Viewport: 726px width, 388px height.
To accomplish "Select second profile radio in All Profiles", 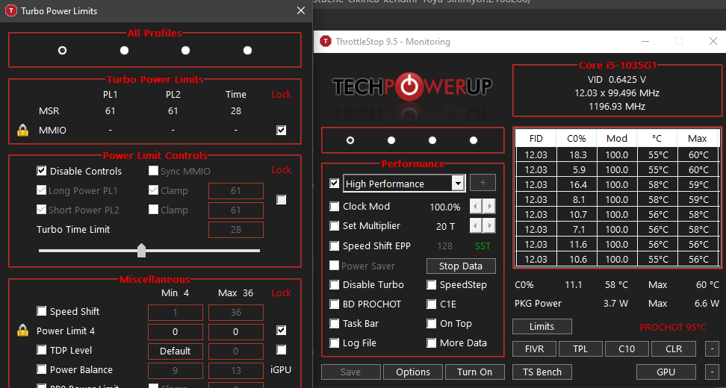I will point(124,51).
